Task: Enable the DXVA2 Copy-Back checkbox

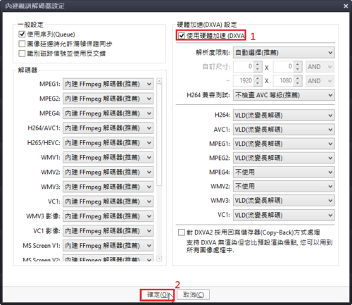Action: [x=182, y=232]
